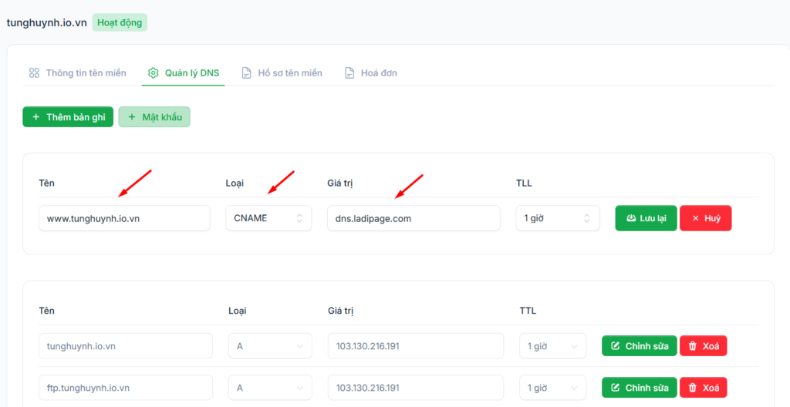Screen dimensions: 790x407
Task: Click the ftp.tunghuynh.io.vn name field
Action: pyautogui.click(x=126, y=388)
